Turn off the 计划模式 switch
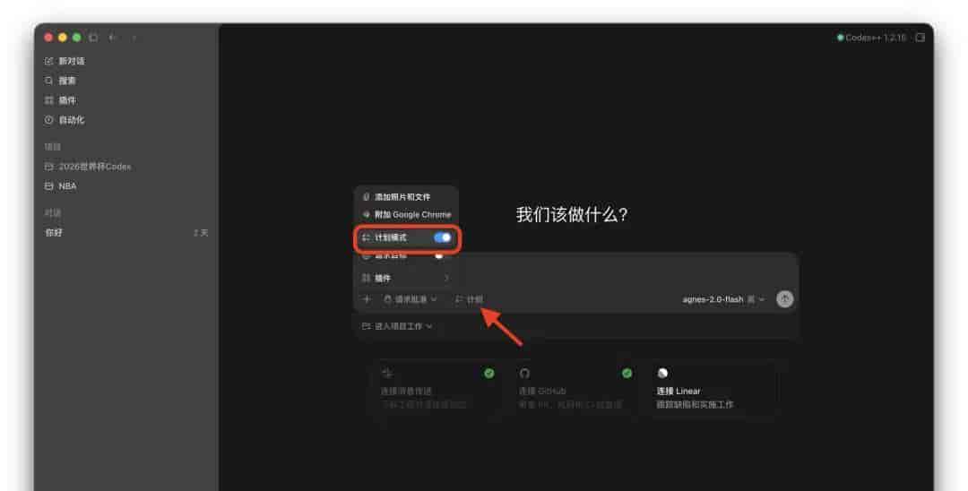This screenshot has height=491, width=968. (442, 237)
